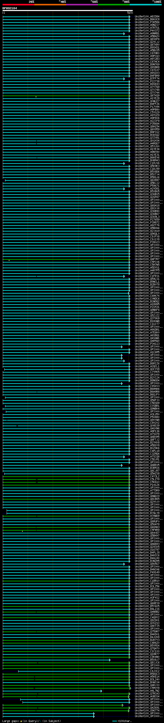Select the UniRef100_A3LU50 label

147,414
